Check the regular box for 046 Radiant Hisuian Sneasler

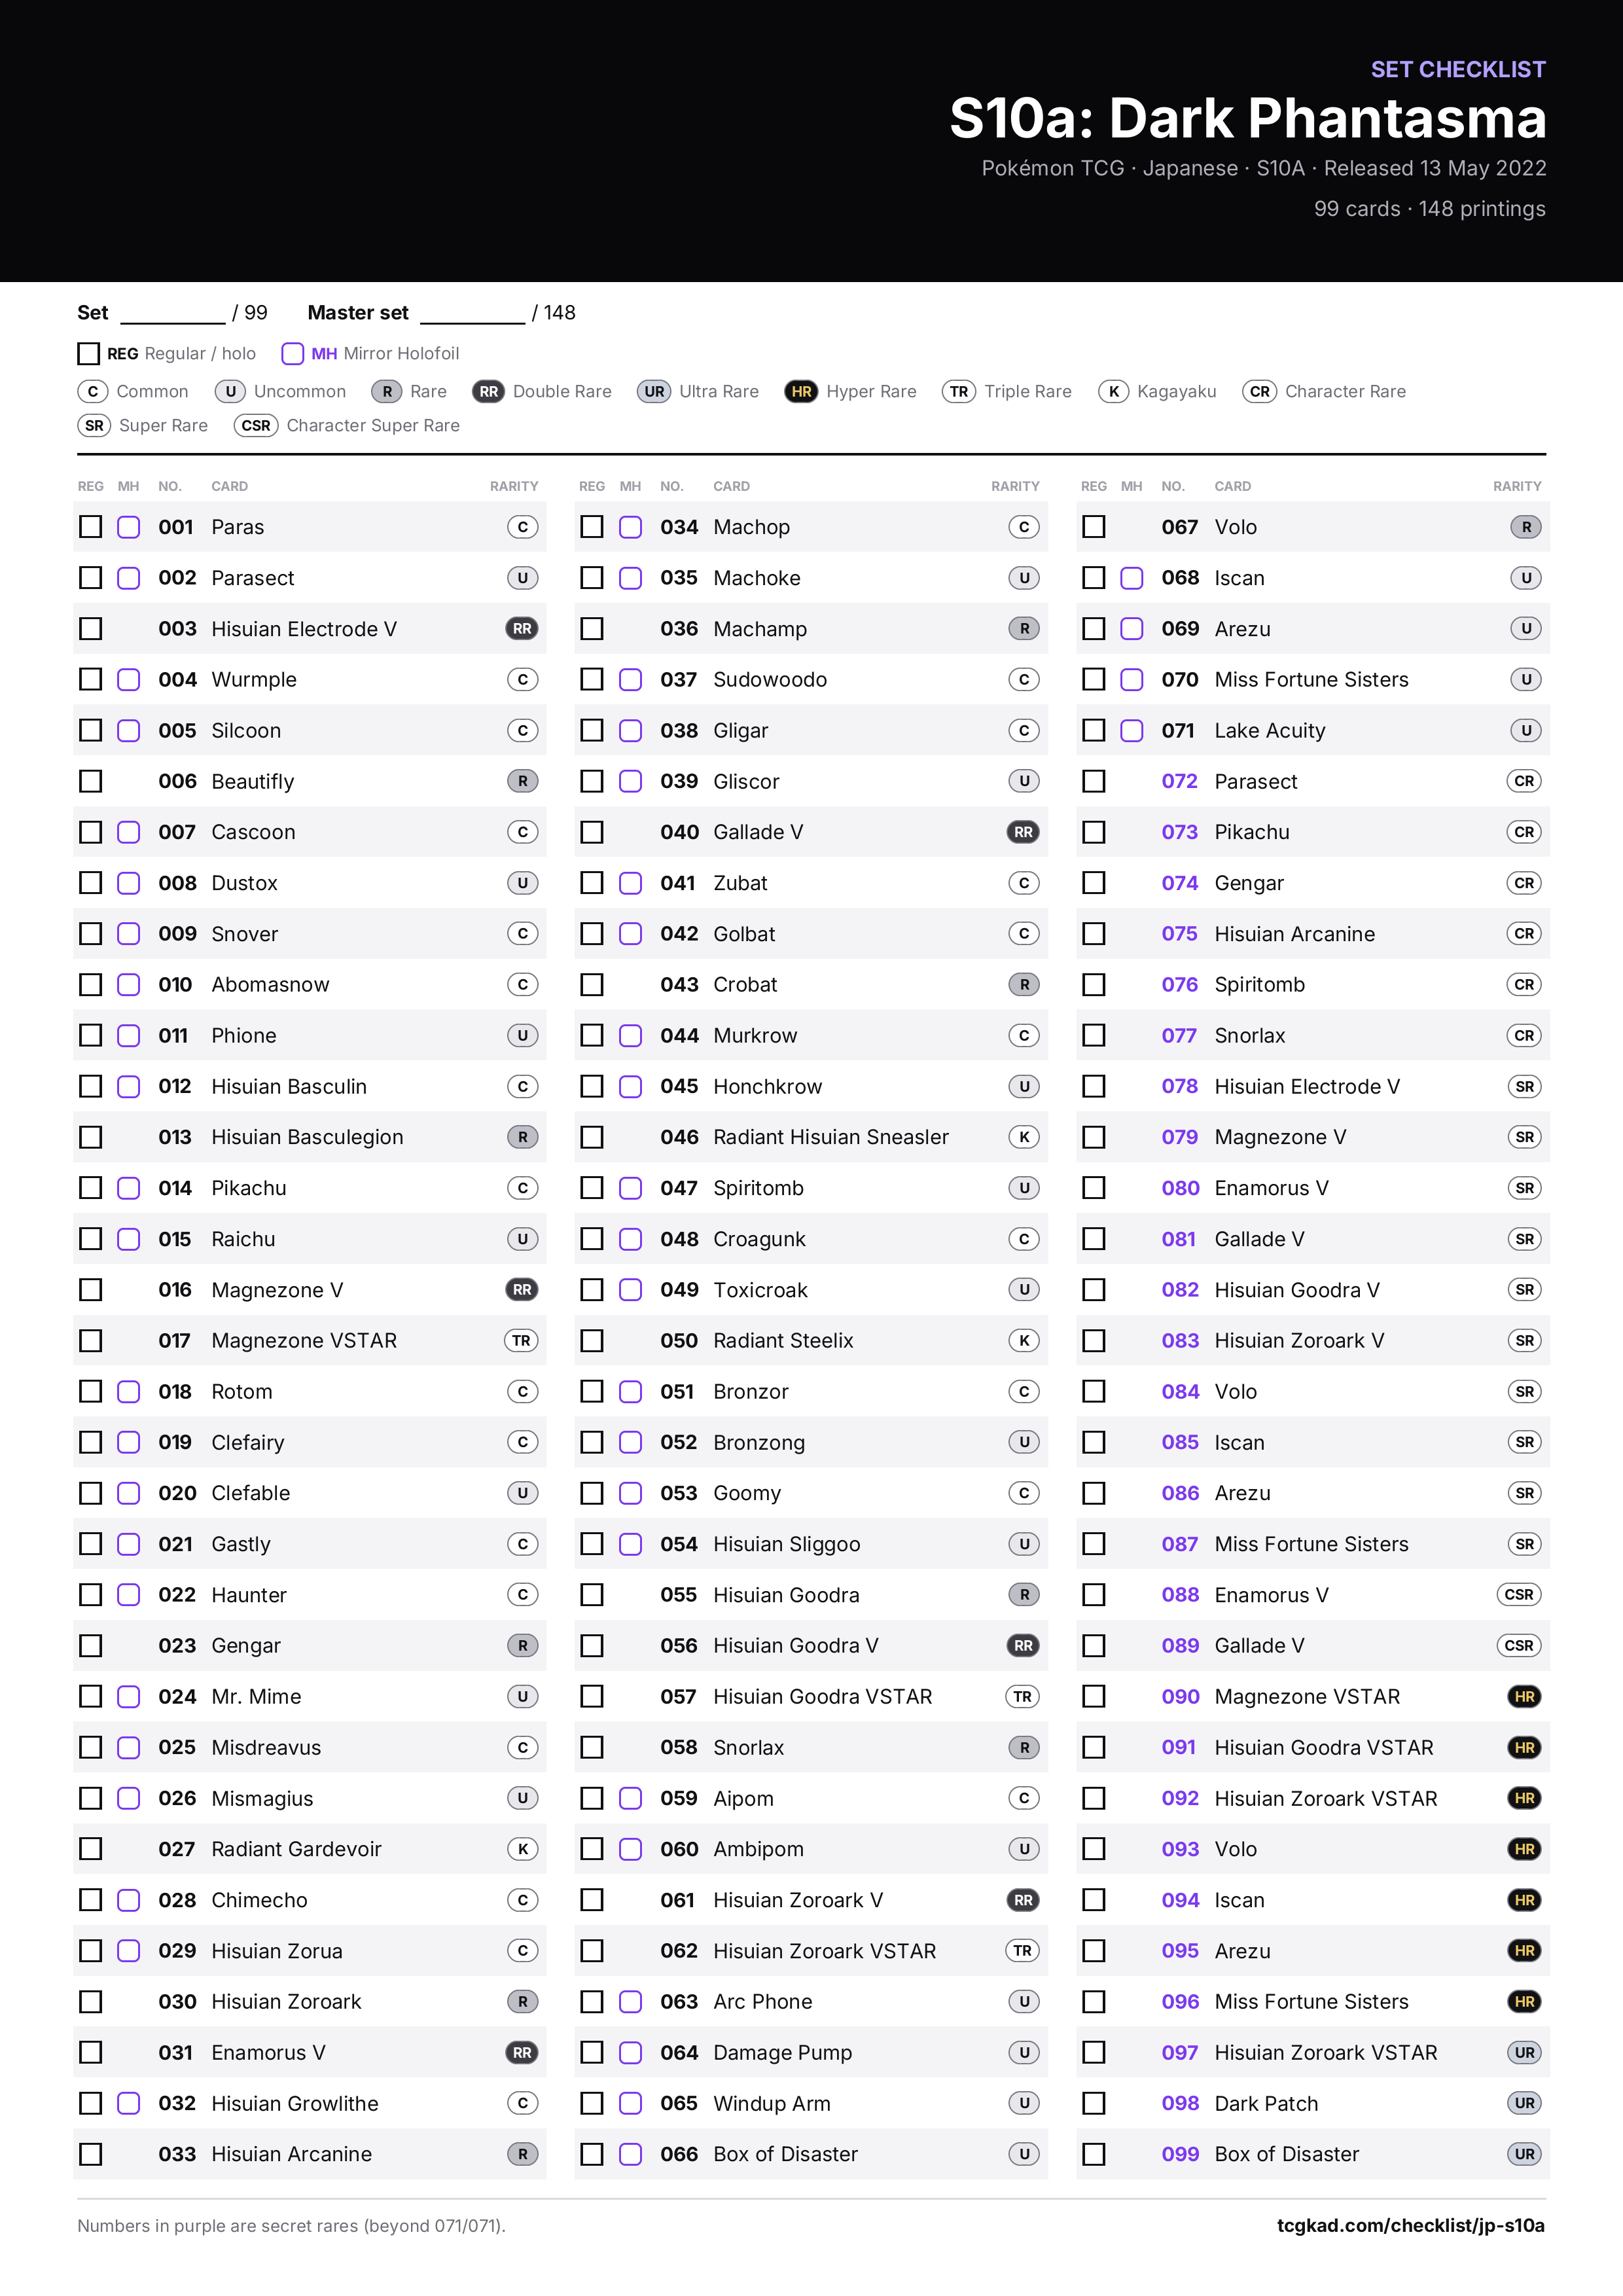click(x=592, y=1137)
